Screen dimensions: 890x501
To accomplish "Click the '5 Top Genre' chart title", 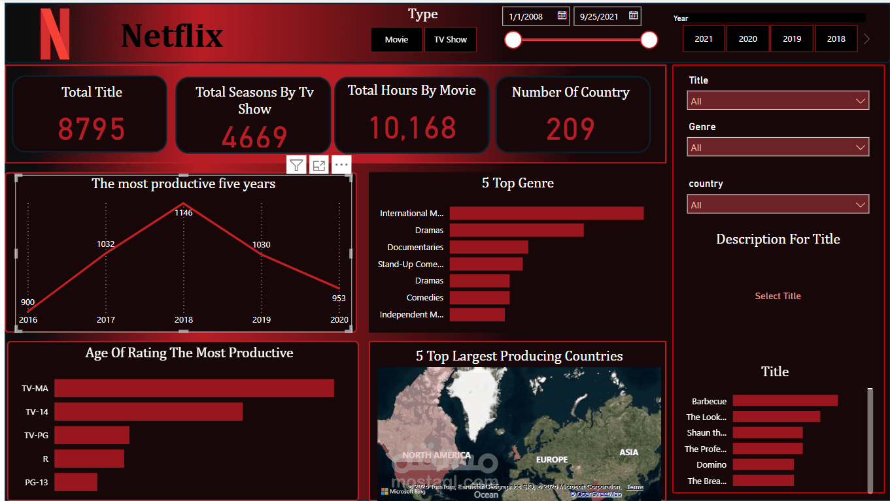I will coord(518,183).
